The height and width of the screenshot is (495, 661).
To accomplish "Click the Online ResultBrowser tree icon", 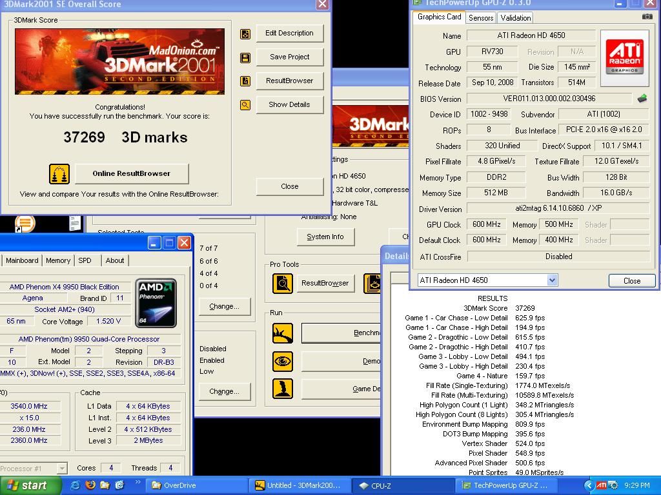I will tap(59, 174).
